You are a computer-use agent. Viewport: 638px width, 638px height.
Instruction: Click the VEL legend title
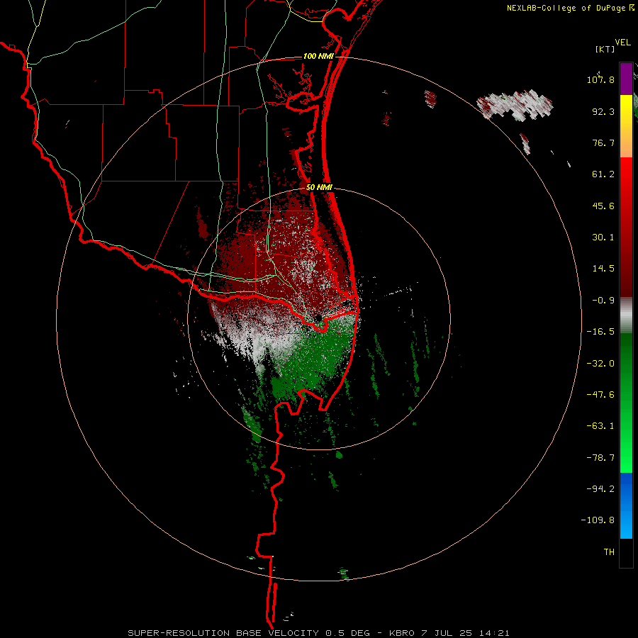point(622,43)
